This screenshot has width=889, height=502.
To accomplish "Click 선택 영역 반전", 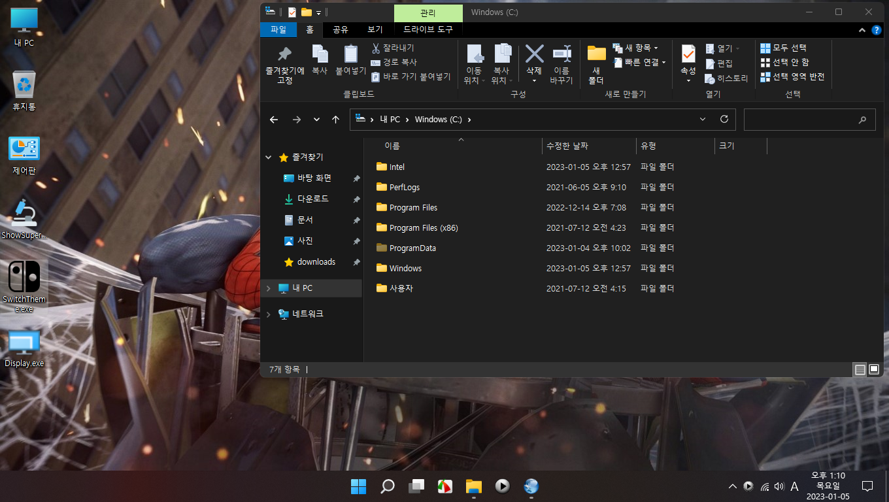I will coord(792,76).
